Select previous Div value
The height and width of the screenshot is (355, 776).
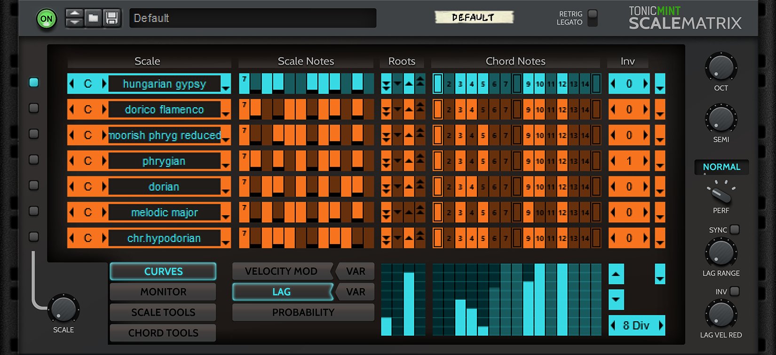[x=613, y=325]
